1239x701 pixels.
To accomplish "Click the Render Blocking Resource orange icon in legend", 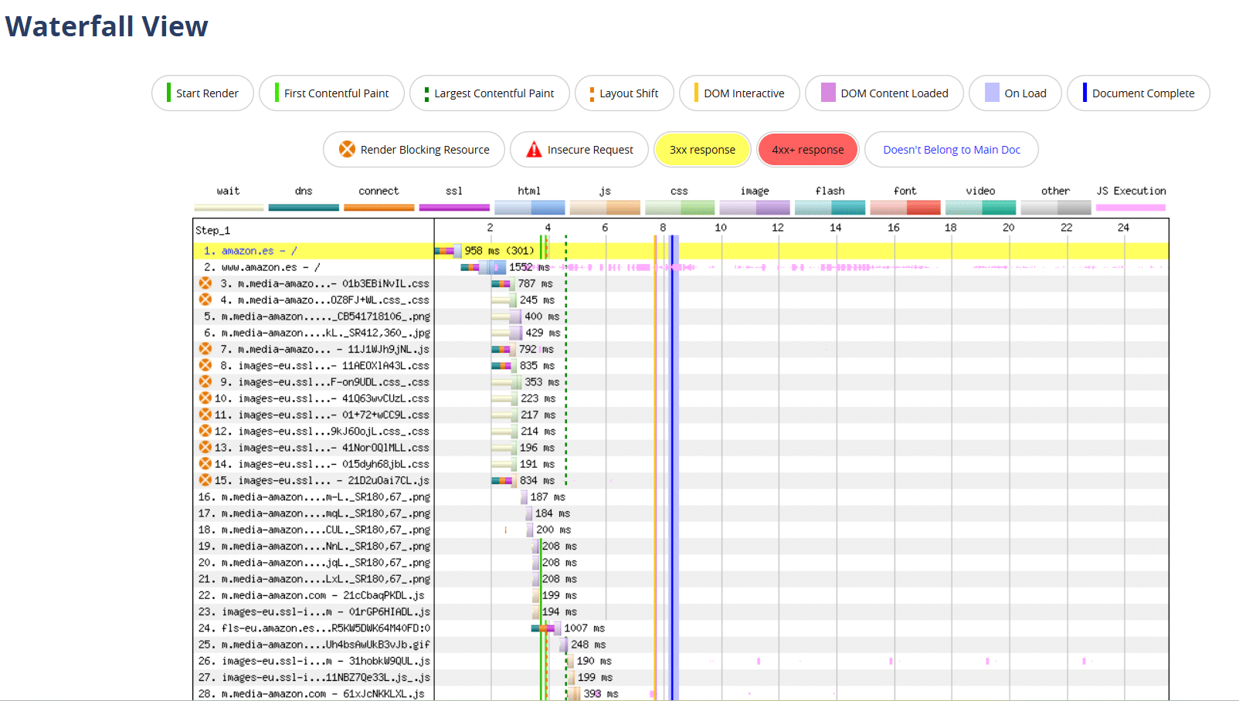I will [x=348, y=149].
